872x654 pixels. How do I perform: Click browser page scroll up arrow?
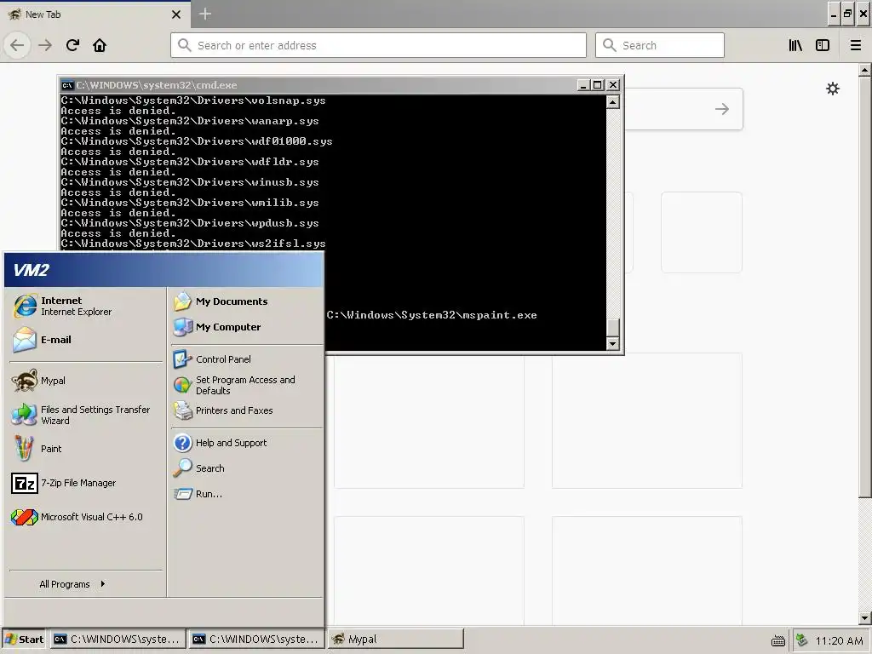click(x=864, y=70)
